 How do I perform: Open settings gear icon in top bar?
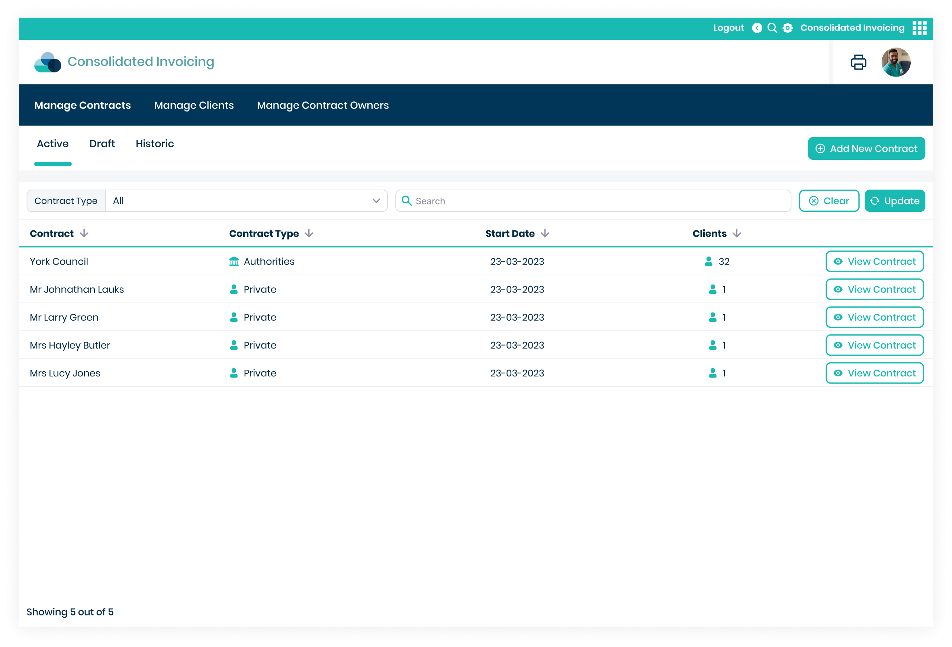tap(787, 28)
